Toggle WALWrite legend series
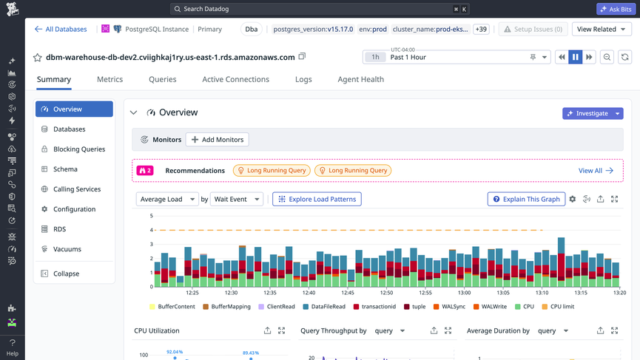640x360 pixels. tap(490, 307)
